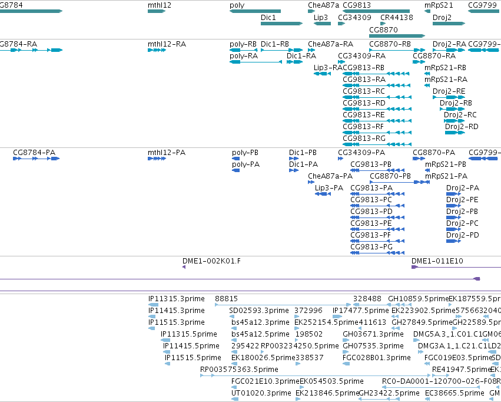Screen dimensions: 501x402
Task: Select the FGC028B01.3prime EST label
Action: 376,358
